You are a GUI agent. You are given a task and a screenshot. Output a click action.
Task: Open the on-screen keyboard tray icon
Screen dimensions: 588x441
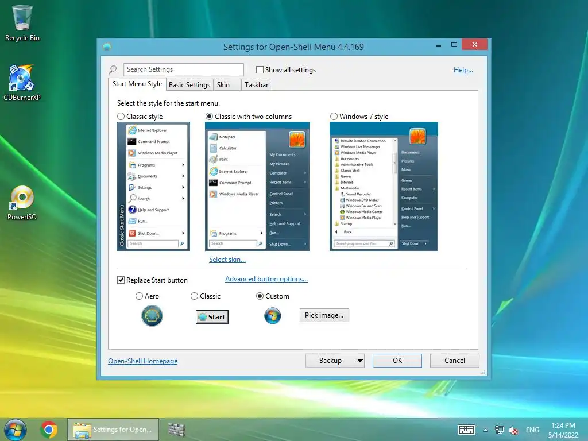466,430
